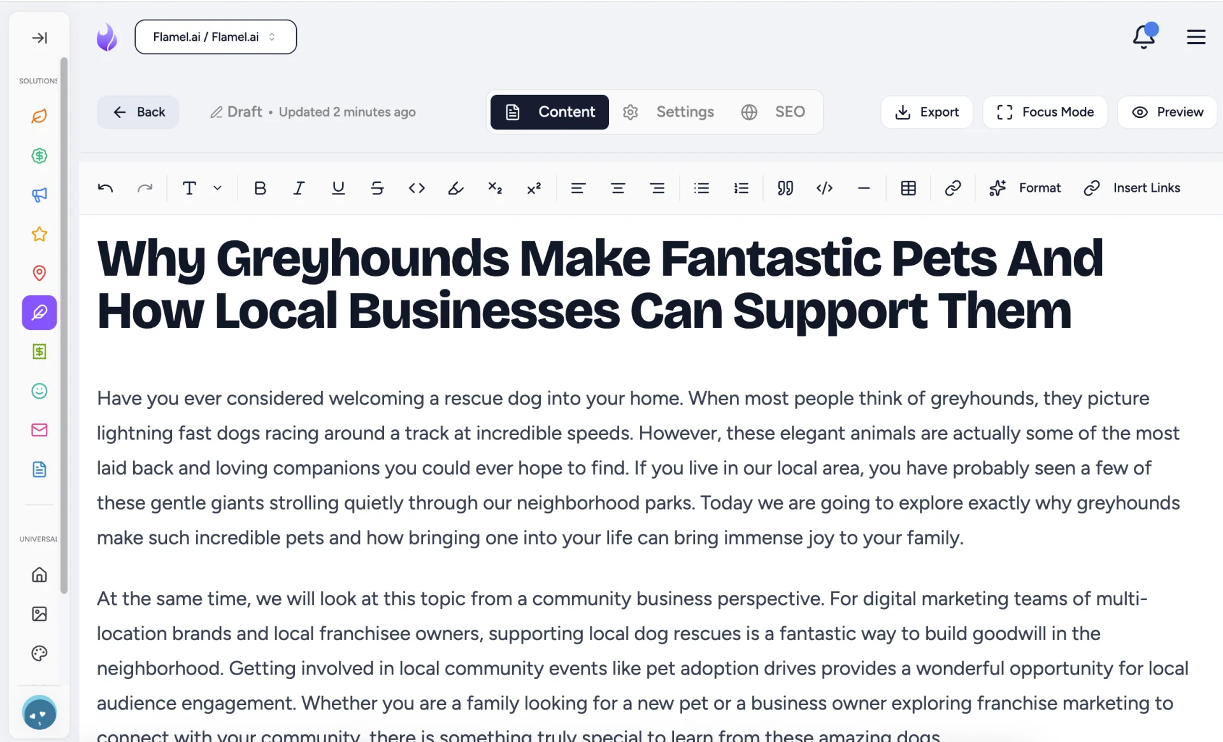The width and height of the screenshot is (1223, 742).
Task: Toggle italic formatting
Action: click(x=299, y=188)
